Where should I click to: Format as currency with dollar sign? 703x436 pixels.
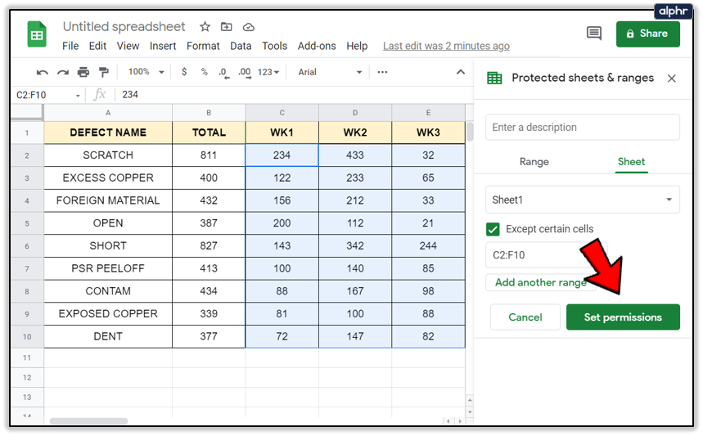[x=184, y=72]
